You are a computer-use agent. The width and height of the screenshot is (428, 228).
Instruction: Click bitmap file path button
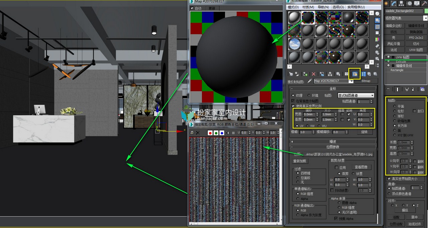coord(338,154)
